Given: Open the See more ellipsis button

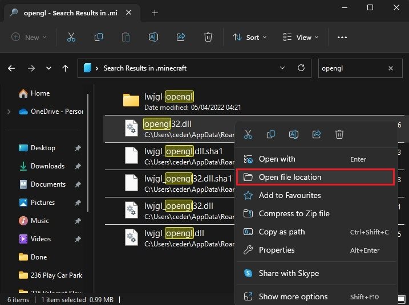Looking at the screenshot, I should (342, 37).
